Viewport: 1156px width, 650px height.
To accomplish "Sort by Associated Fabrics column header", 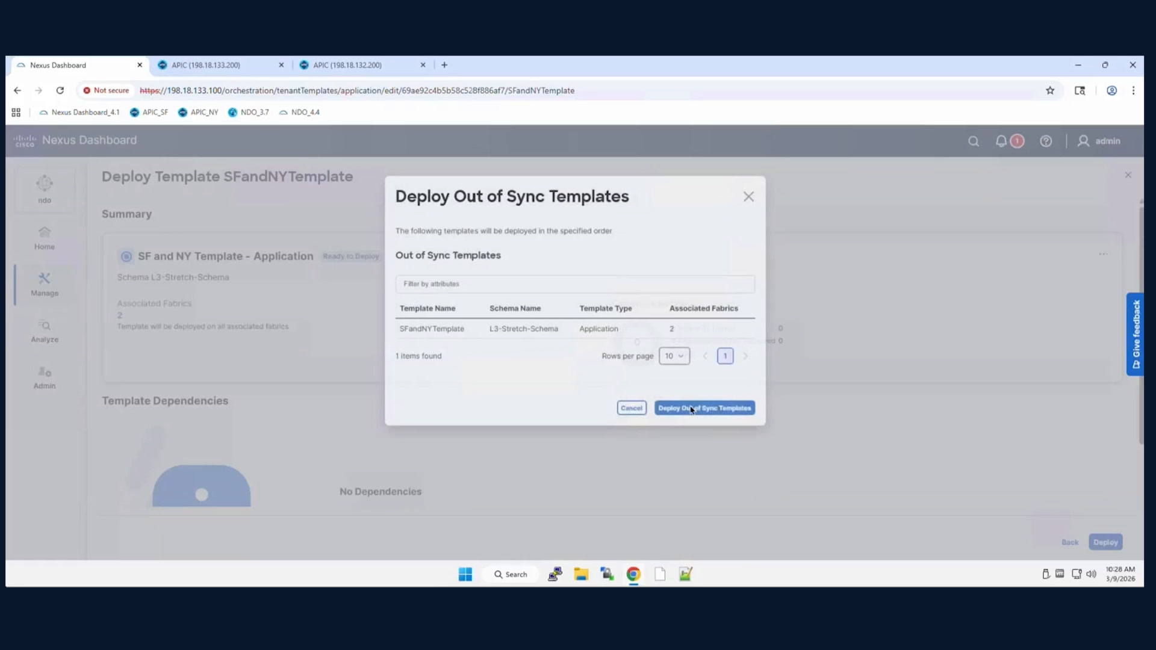I will tap(703, 308).
